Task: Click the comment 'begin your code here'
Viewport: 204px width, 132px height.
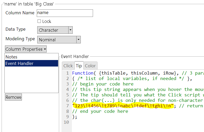Action: coord(103,84)
